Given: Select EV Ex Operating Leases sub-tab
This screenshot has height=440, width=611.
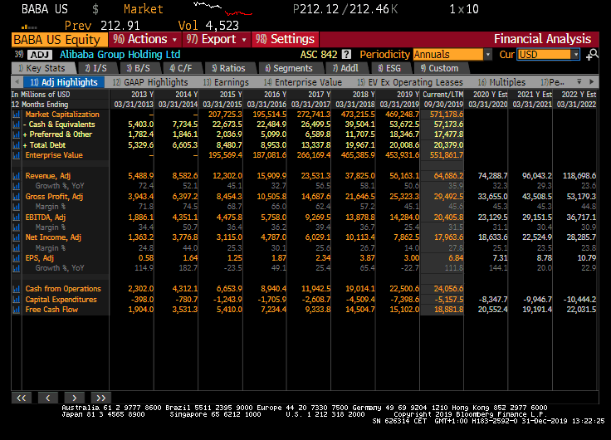Looking at the screenshot, I should click(410, 82).
